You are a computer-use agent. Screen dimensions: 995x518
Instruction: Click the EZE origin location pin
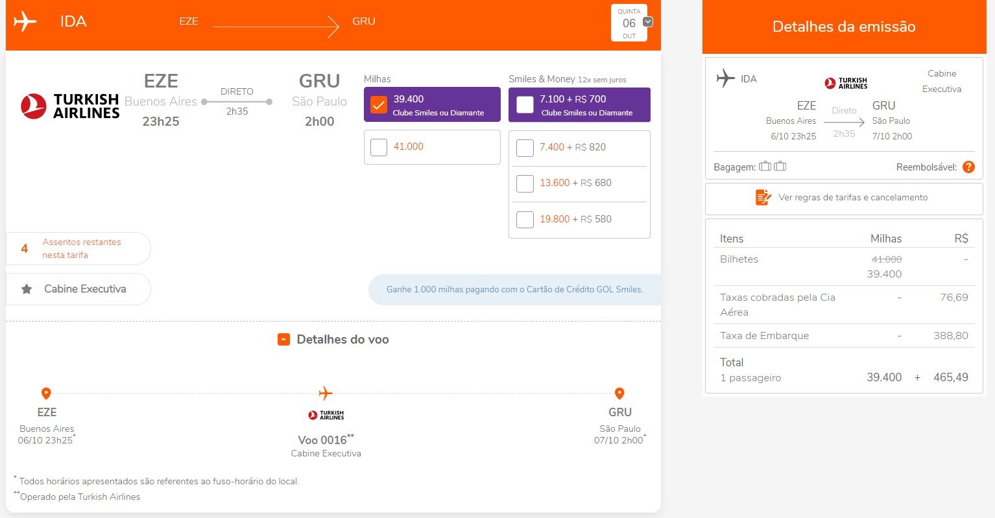pyautogui.click(x=46, y=394)
